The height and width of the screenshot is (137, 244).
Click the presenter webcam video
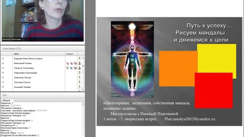click(43, 21)
